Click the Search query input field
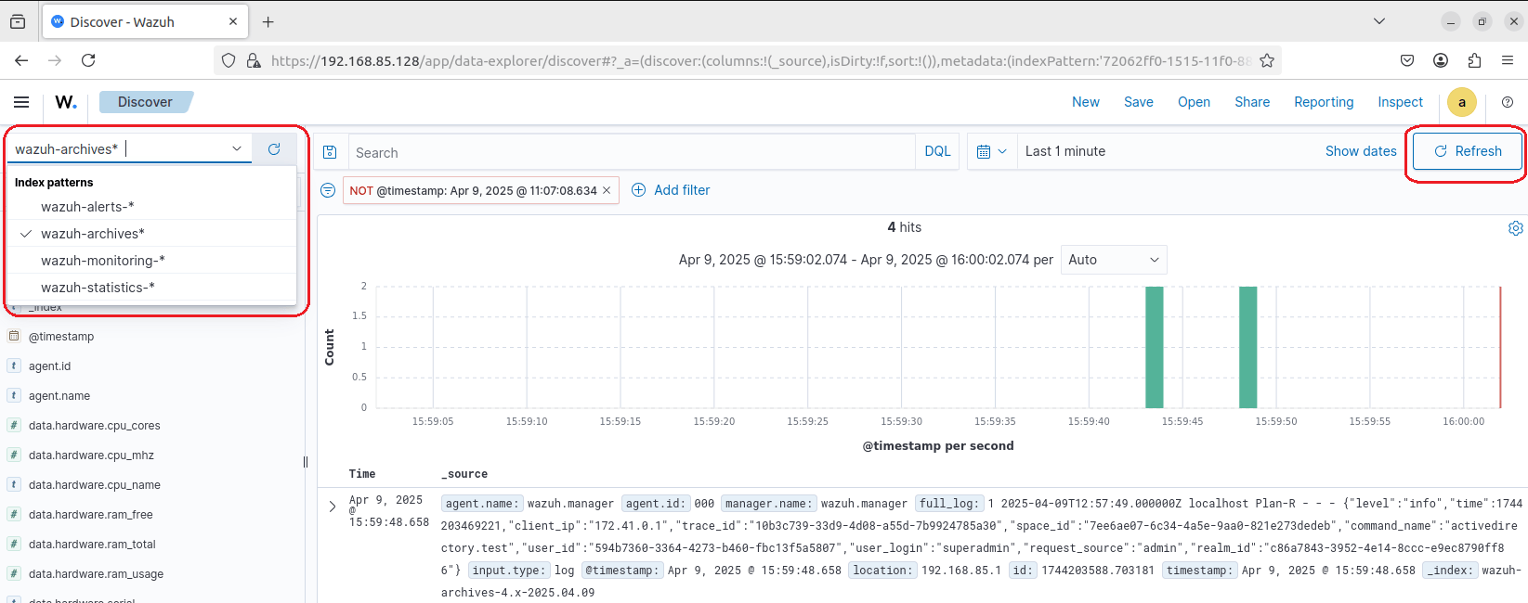This screenshot has width=1528, height=603. click(632, 152)
